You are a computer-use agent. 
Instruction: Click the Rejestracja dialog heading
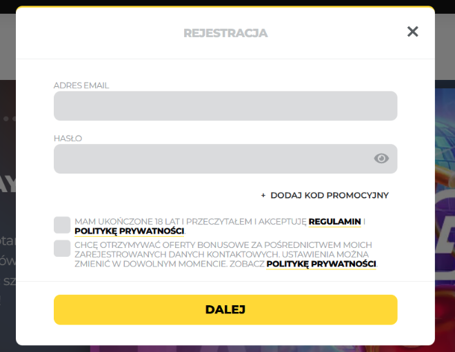[225, 33]
